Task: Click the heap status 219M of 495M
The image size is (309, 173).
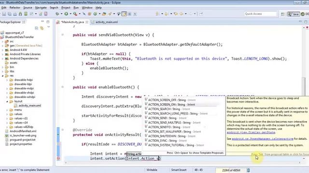Action: [x=231, y=170]
